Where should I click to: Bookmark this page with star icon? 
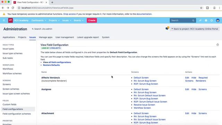tap(201, 8)
